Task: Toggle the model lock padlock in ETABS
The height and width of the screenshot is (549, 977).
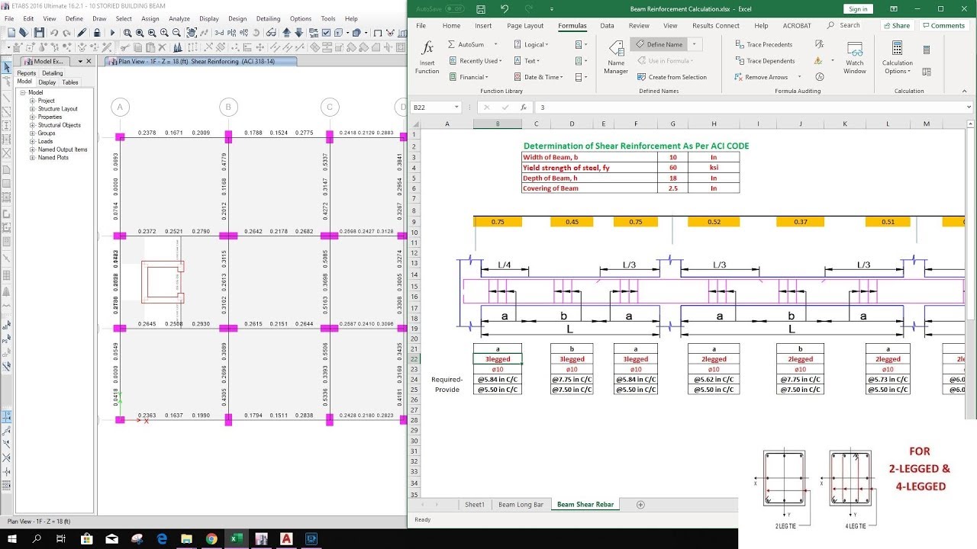Action: (x=97, y=34)
